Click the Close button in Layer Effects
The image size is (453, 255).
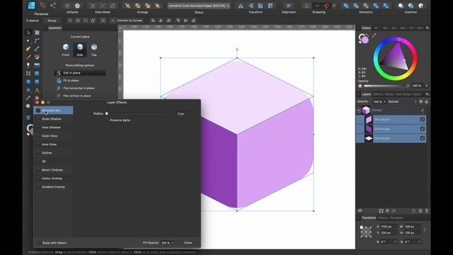tap(188, 243)
